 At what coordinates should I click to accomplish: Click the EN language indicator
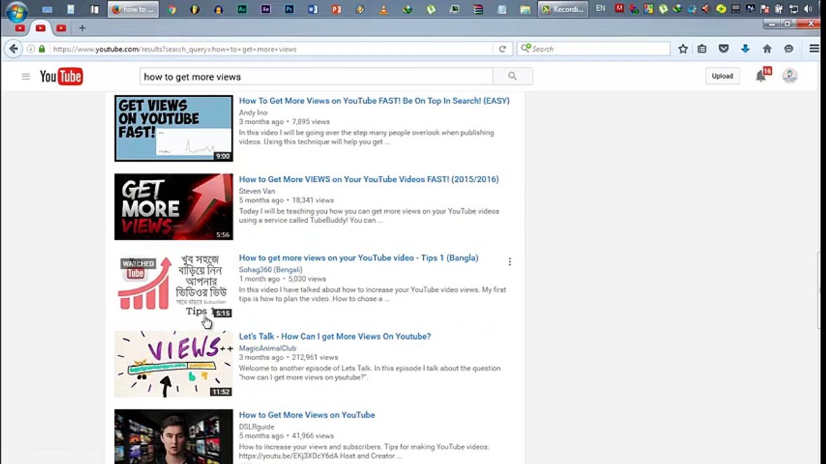(x=600, y=8)
